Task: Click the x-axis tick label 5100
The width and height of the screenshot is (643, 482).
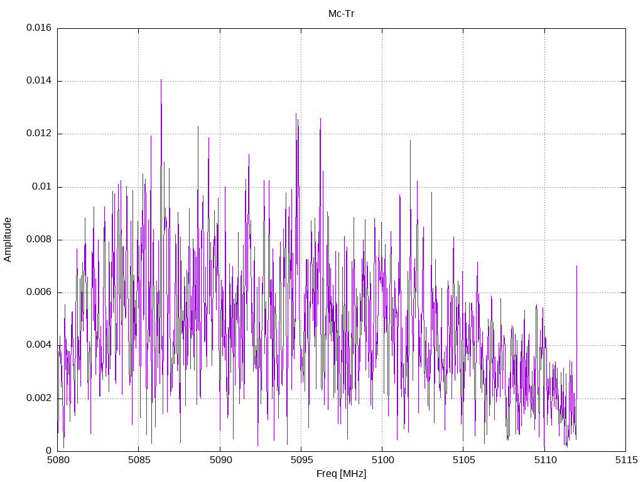Action: tap(382, 460)
